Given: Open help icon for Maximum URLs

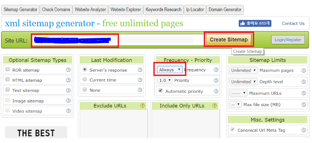Looking at the screenshot, I should click(x=303, y=93).
